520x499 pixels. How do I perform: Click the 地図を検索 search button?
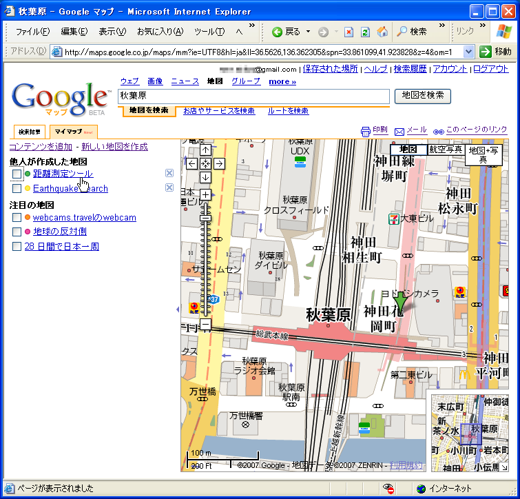click(422, 96)
